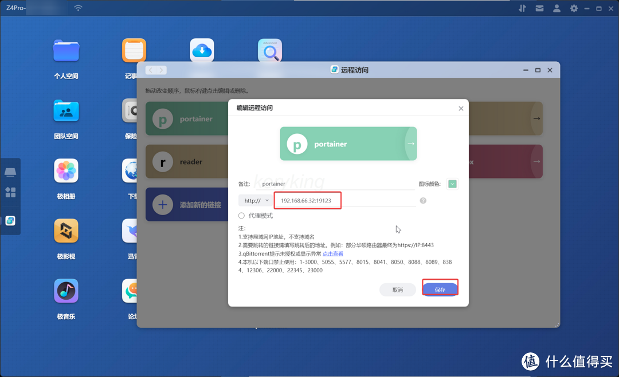Launch the 极相册 photo album app
619x377 pixels.
tap(66, 170)
